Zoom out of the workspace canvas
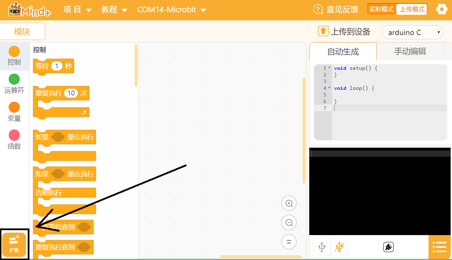This screenshot has height=260, width=452. 289,222
